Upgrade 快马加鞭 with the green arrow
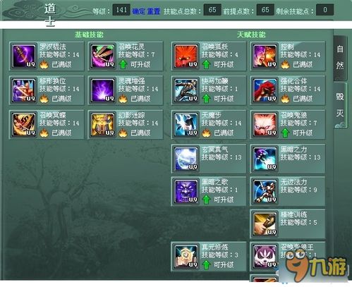Image resolution: width=352 pixels, height=287 pixels. [x=206, y=99]
